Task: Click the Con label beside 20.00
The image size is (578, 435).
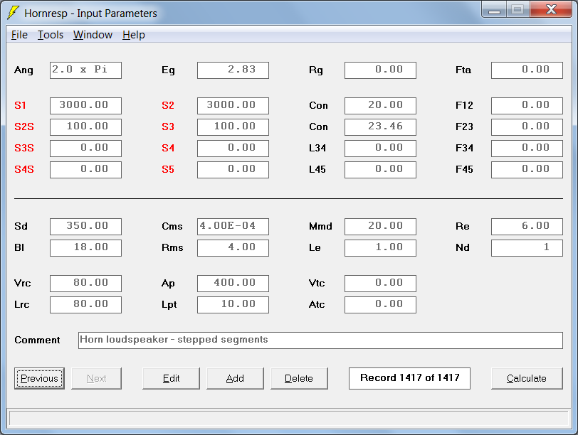Action: pyautogui.click(x=318, y=106)
